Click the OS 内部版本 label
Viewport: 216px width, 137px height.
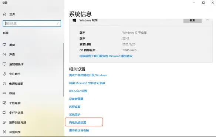87,50
